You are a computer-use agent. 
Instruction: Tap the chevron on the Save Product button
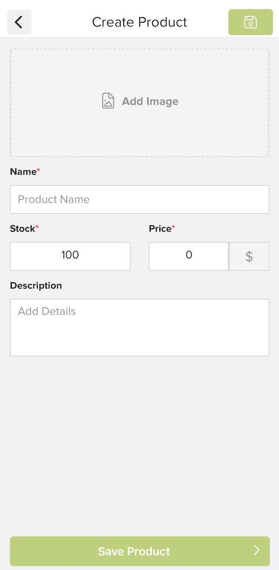coord(255,551)
